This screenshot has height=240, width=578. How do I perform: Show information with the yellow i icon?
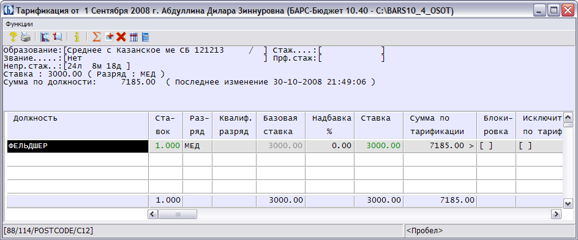tap(77, 37)
